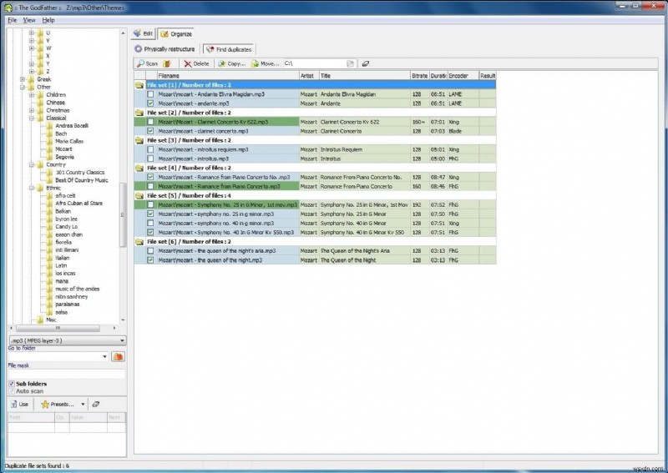This screenshot has height=473, width=668.
Task: Open the Presets dropdown arrow
Action: point(83,405)
